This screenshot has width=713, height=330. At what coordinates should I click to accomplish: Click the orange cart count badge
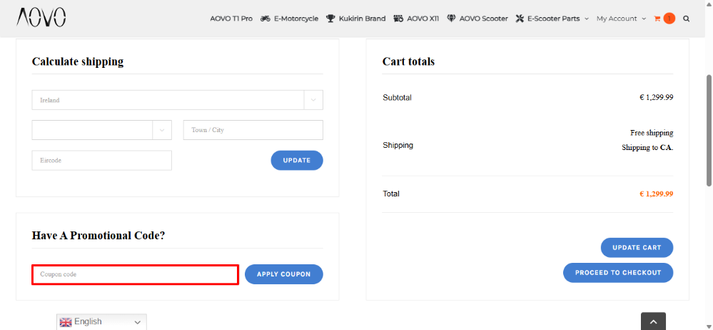tap(669, 18)
